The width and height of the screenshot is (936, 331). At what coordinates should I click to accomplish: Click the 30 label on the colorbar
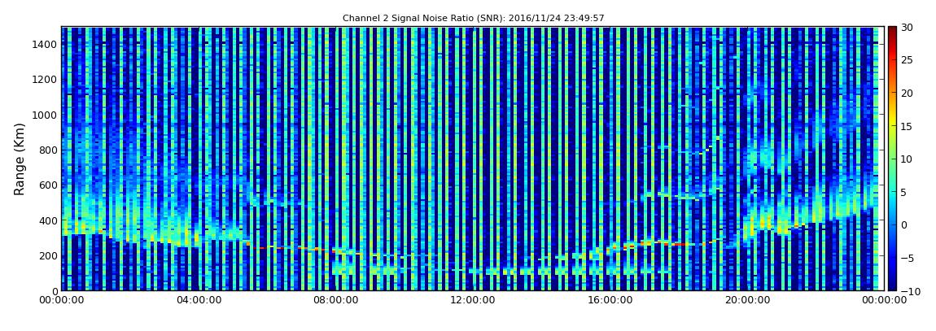pos(908,27)
